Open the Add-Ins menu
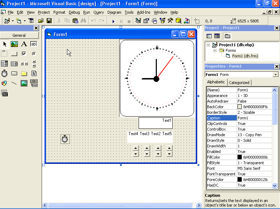The image size is (280, 209). tap(144, 12)
